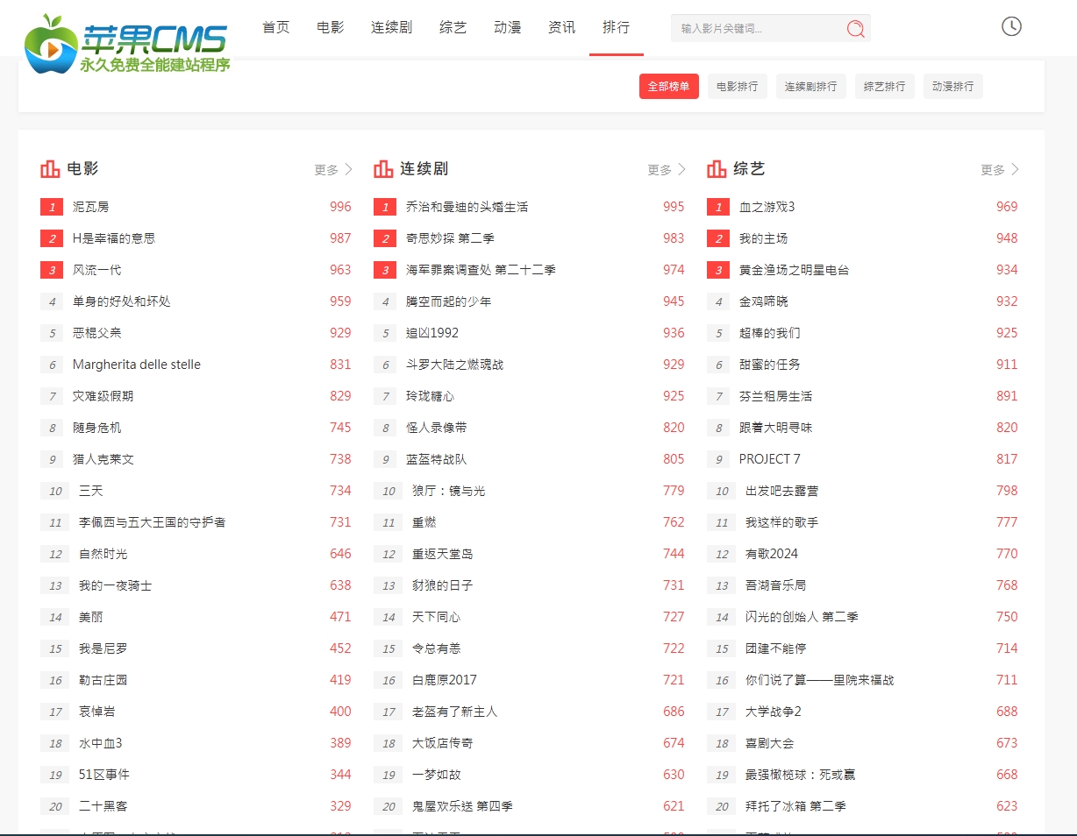1077x836 pixels.
Task: Open movie 我的一夜骑士
Action: point(116,585)
